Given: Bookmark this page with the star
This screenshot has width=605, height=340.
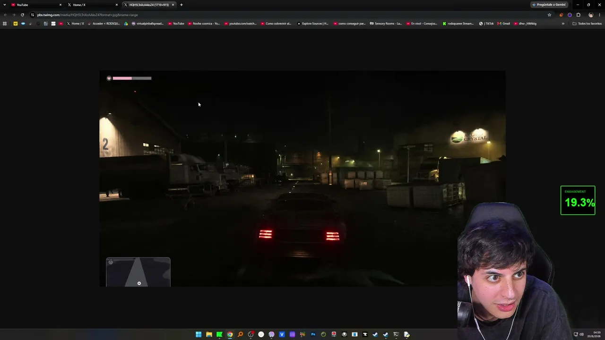Looking at the screenshot, I should (549, 15).
